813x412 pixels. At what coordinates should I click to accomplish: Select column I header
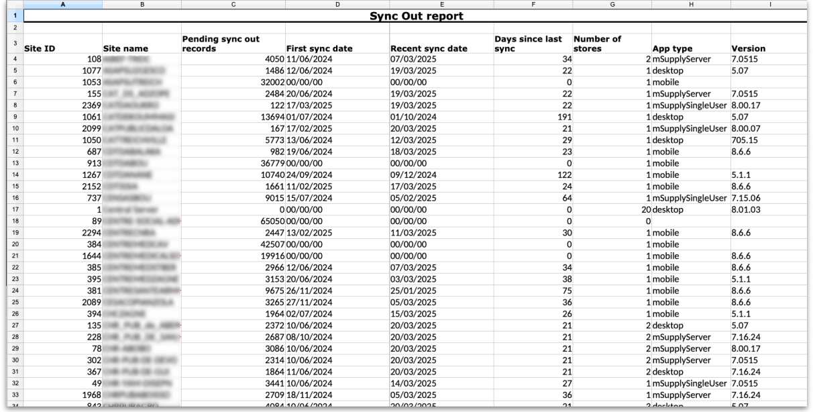771,5
